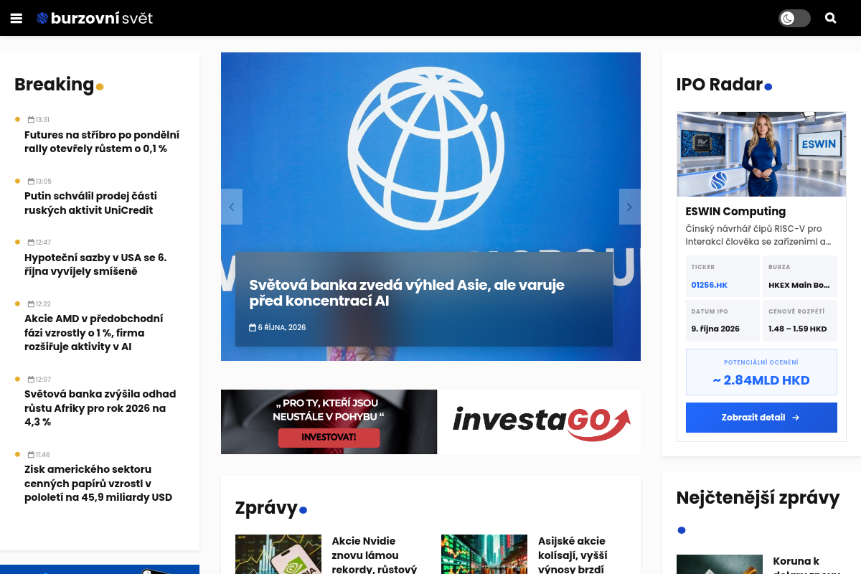
Task: Open Asijské akcie kolísají article
Action: coord(573,555)
